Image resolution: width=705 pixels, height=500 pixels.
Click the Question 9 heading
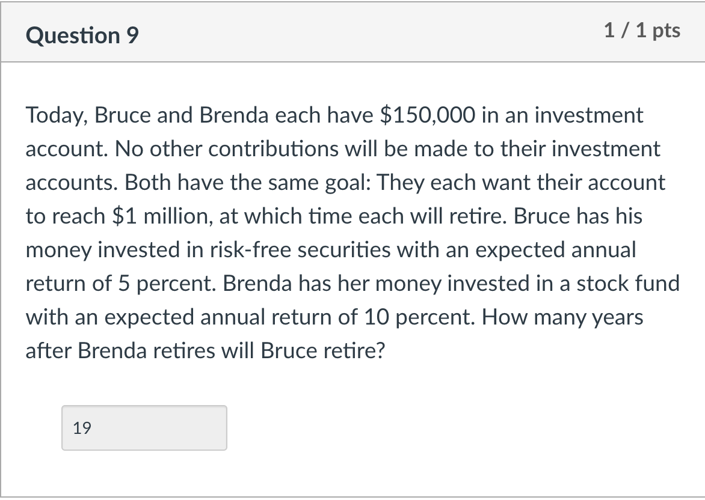[x=82, y=35]
